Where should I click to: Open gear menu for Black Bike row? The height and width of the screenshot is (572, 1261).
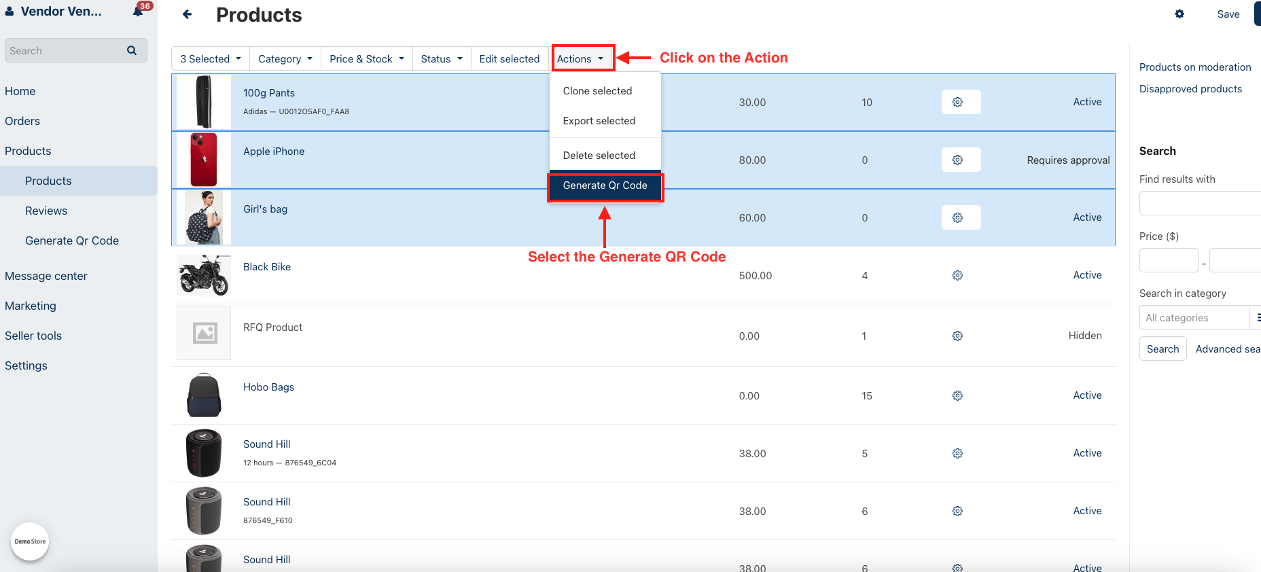click(x=957, y=275)
